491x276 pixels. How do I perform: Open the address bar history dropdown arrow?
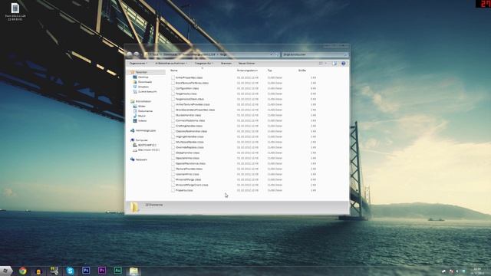[271, 54]
